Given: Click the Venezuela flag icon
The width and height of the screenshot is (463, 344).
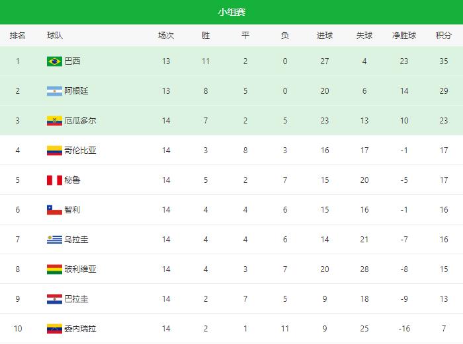Looking at the screenshot, I should click(x=54, y=329).
